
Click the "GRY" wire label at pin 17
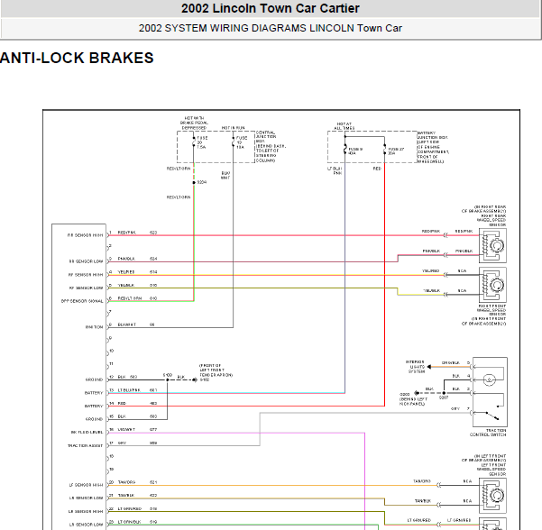click(122, 443)
